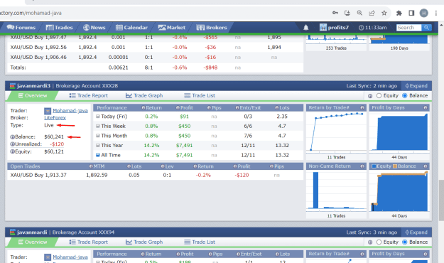This screenshot has height=263, width=444.
Task: Open the News menu
Action: tap(94, 28)
